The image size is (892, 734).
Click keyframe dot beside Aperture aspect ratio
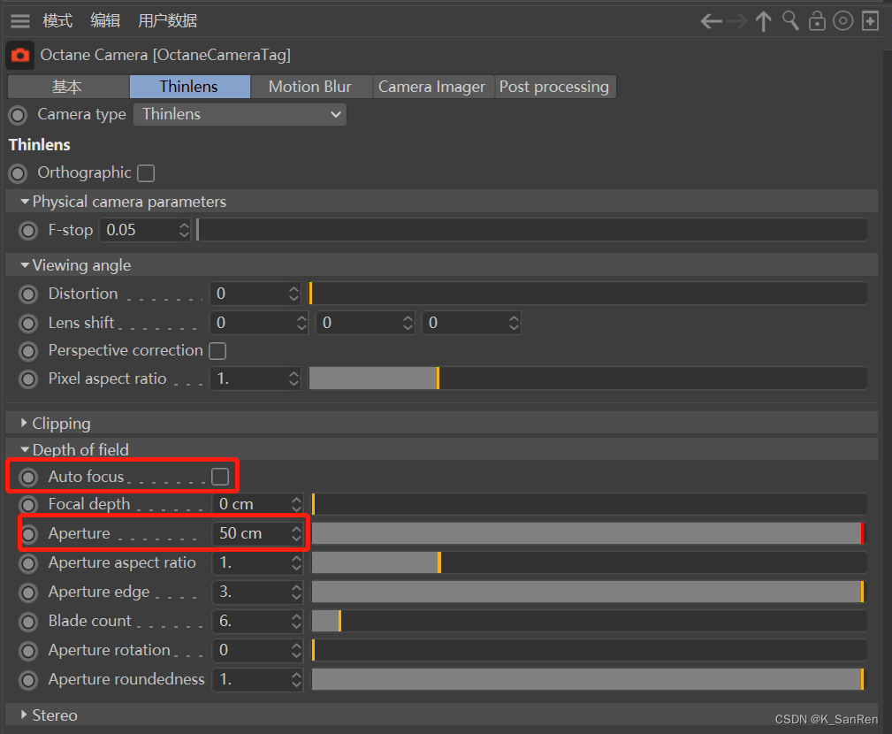pyautogui.click(x=28, y=564)
